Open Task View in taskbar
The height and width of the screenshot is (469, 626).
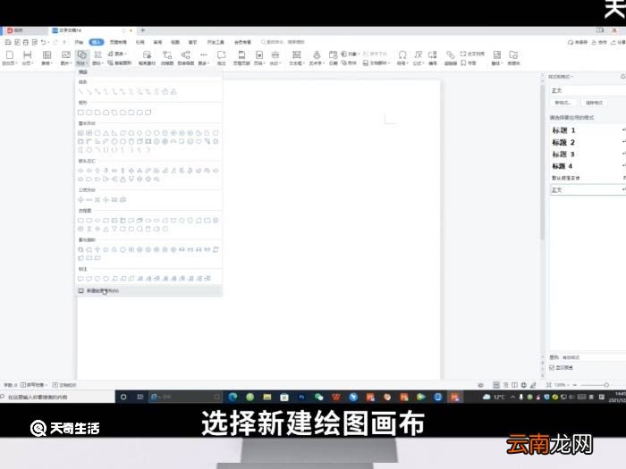140,397
